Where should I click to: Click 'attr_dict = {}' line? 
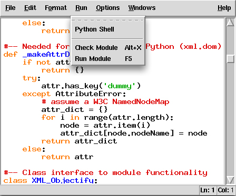tap(74, 110)
